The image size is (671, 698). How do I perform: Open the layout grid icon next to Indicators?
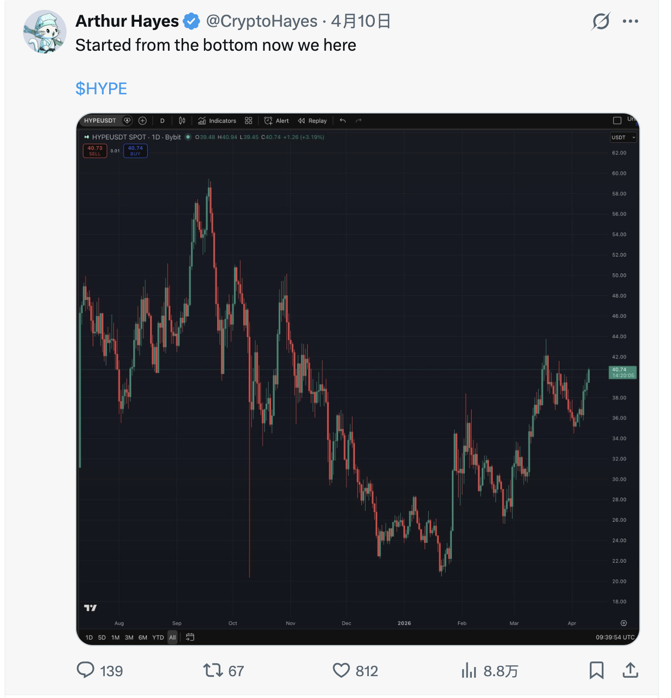(248, 121)
